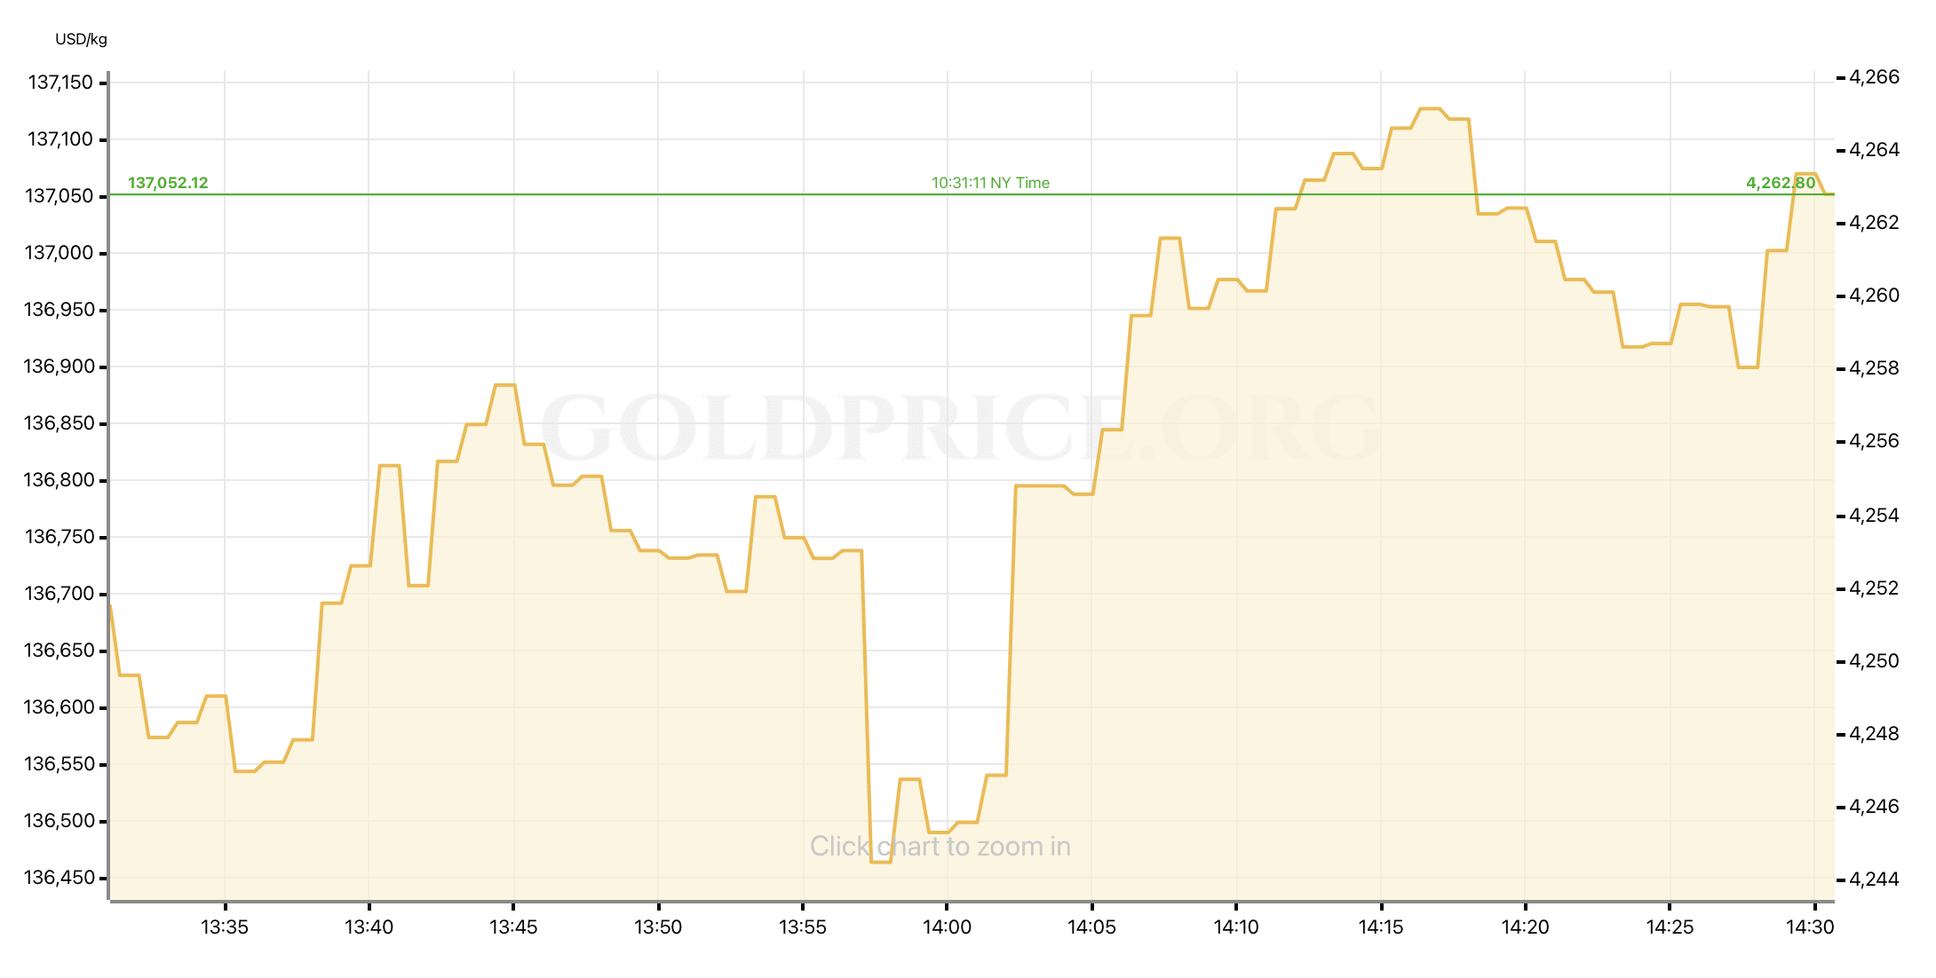Click the 137,150 left axis label
Image resolution: width=1936 pixels, height=978 pixels.
(60, 83)
